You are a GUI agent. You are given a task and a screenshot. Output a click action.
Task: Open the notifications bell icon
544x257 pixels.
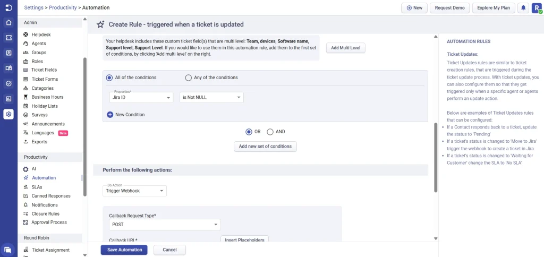(523, 8)
